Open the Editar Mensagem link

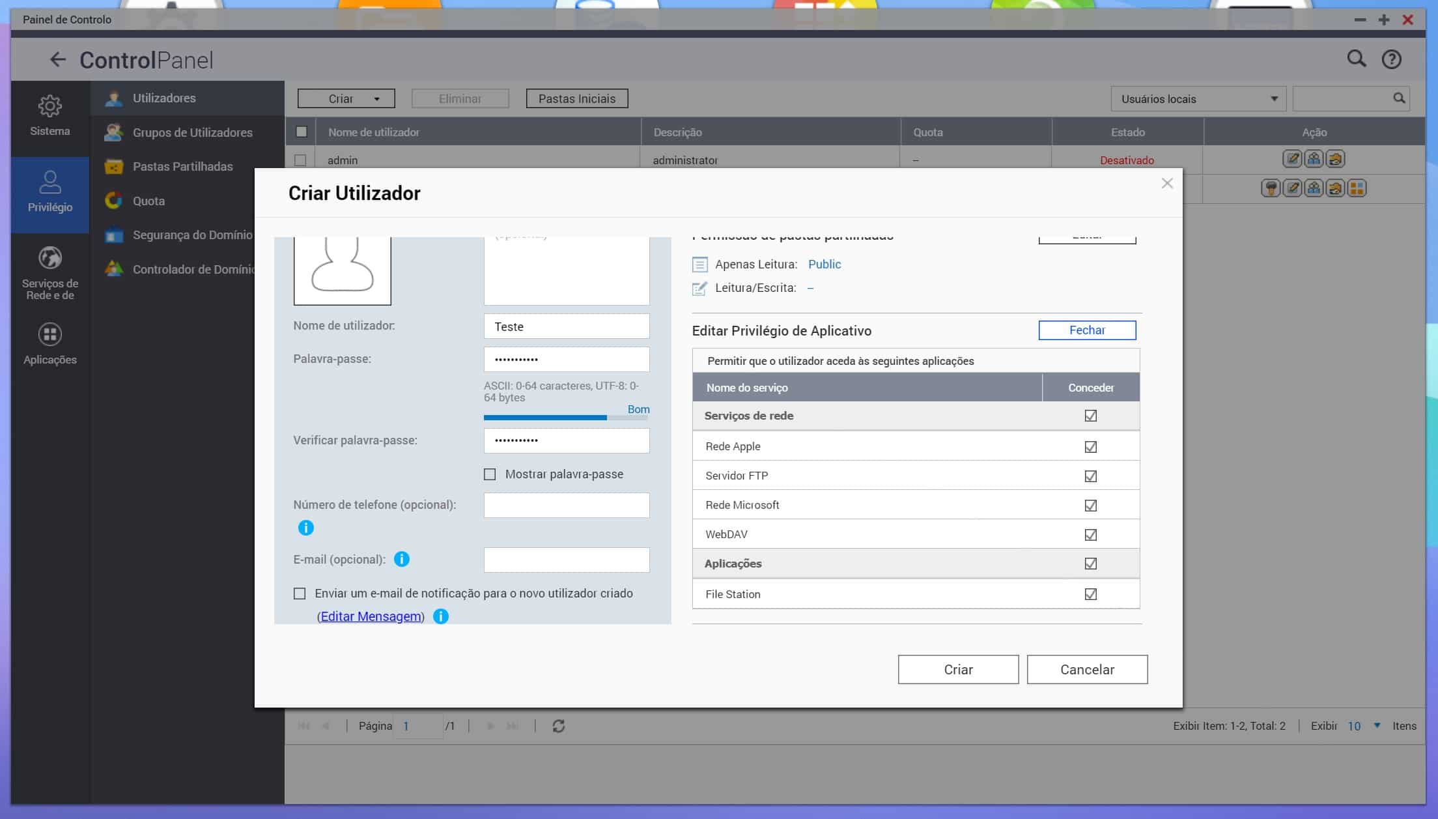pos(371,616)
